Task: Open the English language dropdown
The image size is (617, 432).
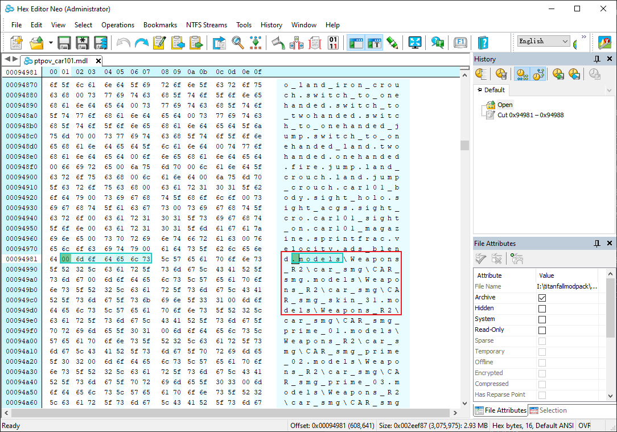Action: click(544, 41)
